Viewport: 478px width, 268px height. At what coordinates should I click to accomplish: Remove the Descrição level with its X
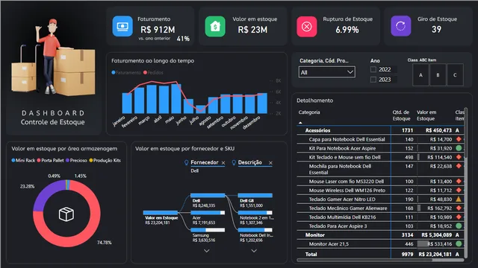coord(270,163)
